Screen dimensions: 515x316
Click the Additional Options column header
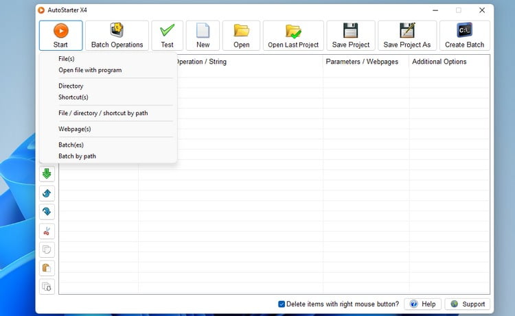pos(449,62)
